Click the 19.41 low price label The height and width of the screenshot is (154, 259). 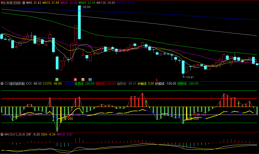[x=190, y=77]
